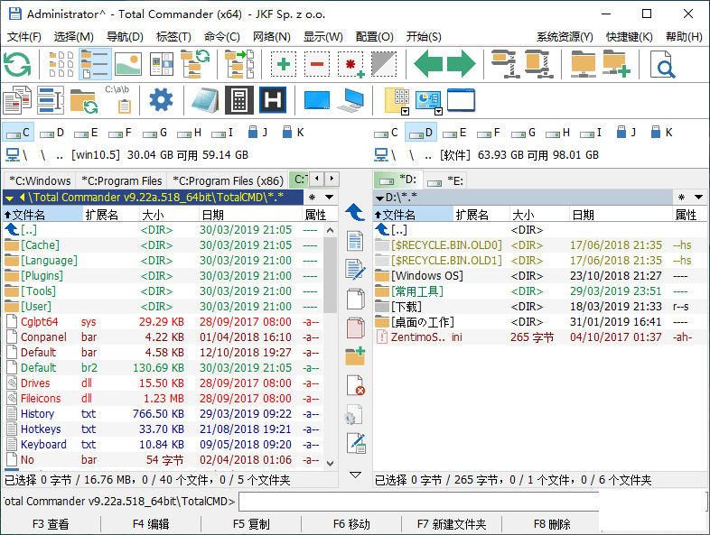Viewport: 710px width, 535px height.
Task: Open the search files magnifier icon
Action: 662,65
